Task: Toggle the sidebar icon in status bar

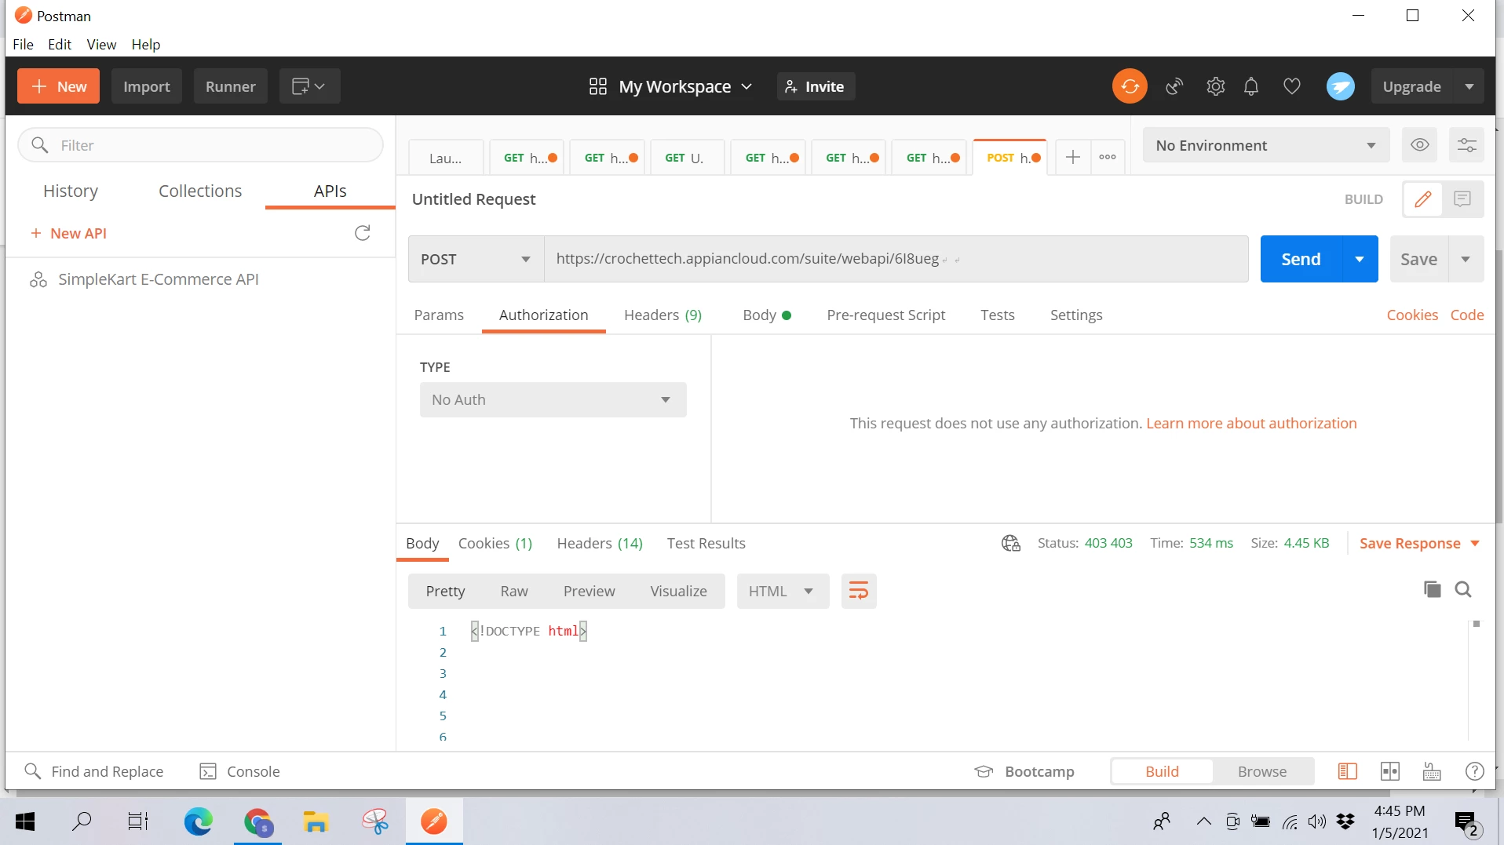Action: pos(1347,771)
